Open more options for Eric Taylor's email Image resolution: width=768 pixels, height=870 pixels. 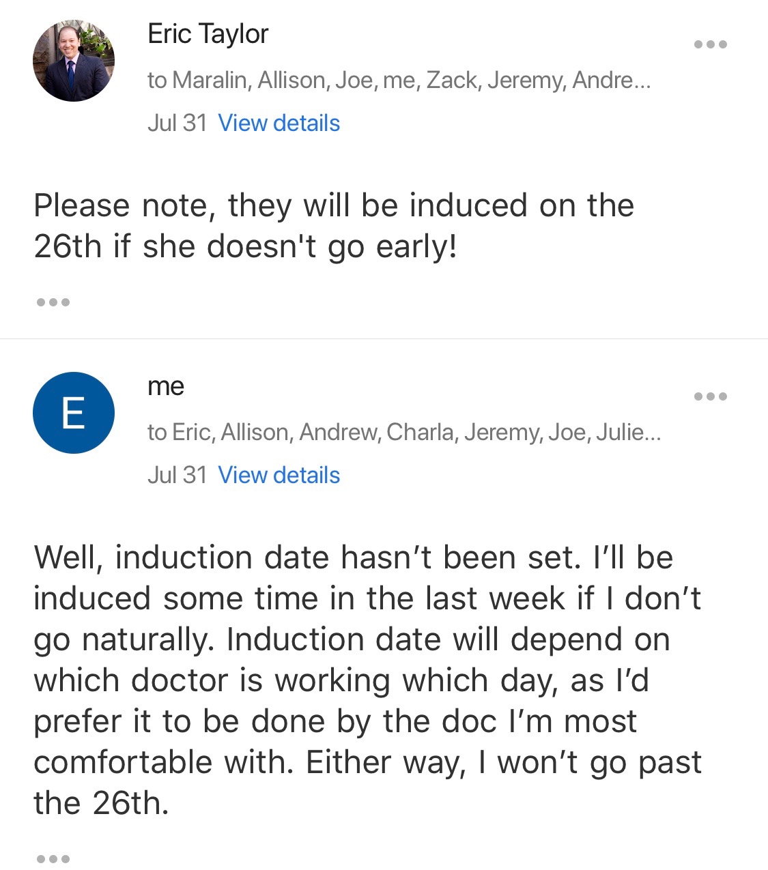(710, 45)
